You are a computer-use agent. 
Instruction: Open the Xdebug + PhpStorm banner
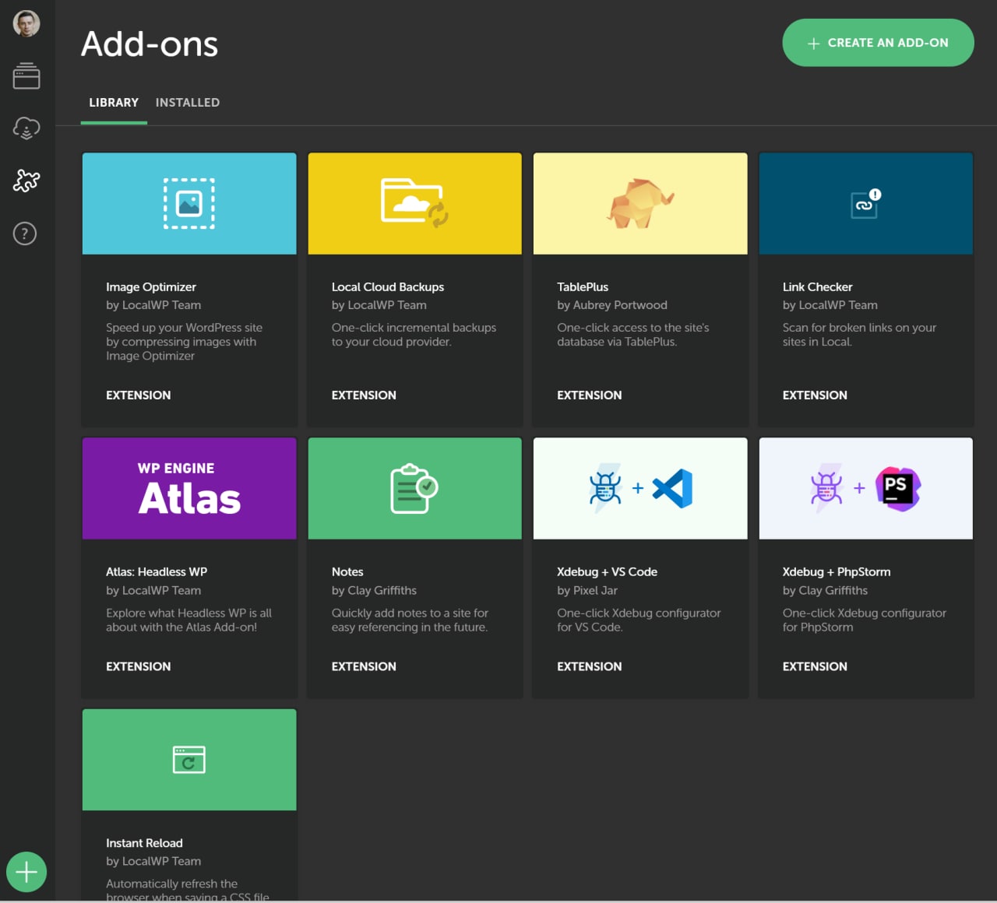(x=865, y=488)
